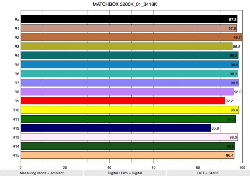
Task: Click the Measuring Mode = Ambient field
Action: point(42,173)
